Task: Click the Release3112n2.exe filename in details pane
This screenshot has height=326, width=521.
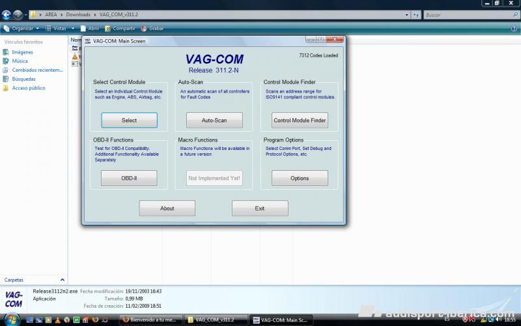Action: 55,291
